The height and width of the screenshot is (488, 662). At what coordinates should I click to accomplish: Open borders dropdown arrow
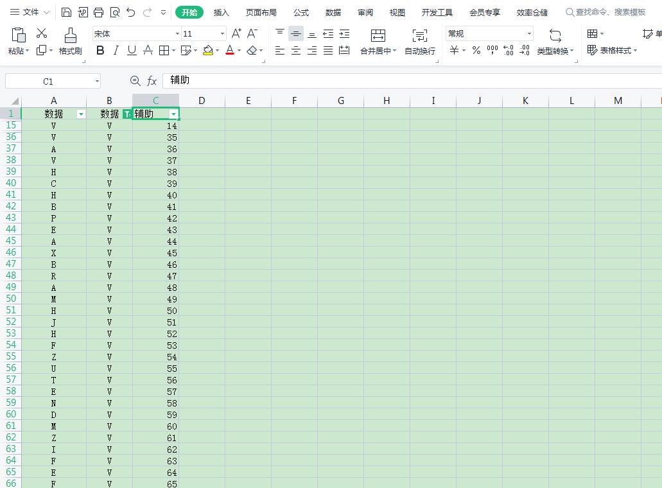(173, 51)
